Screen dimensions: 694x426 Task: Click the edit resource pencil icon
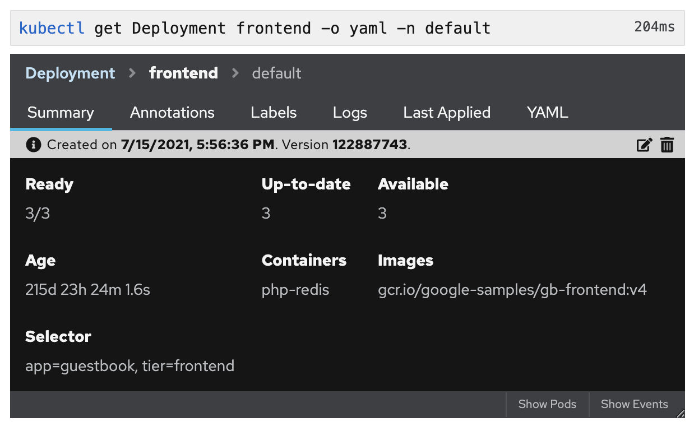pyautogui.click(x=644, y=145)
